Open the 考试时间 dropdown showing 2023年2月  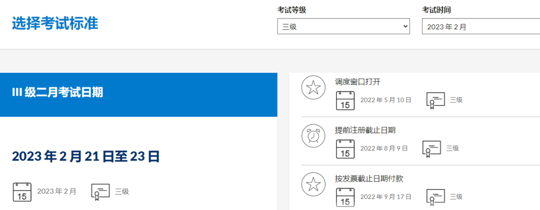[480, 27]
